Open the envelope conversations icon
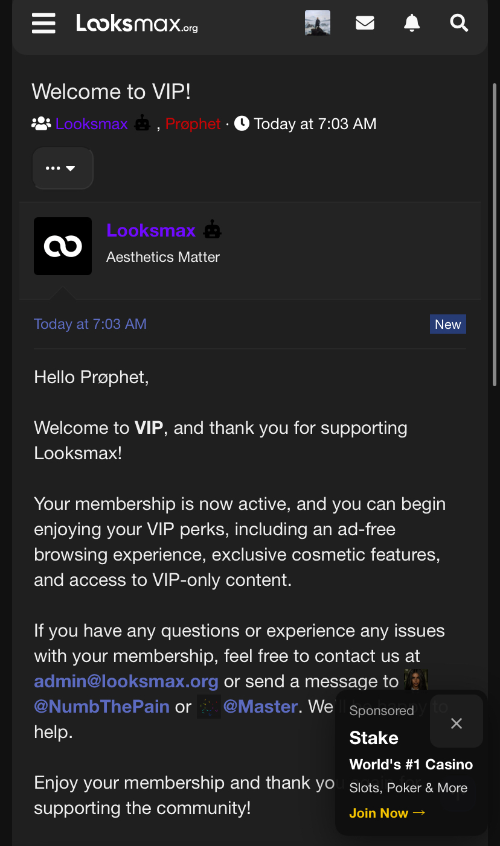The width and height of the screenshot is (500, 846). pos(365,24)
